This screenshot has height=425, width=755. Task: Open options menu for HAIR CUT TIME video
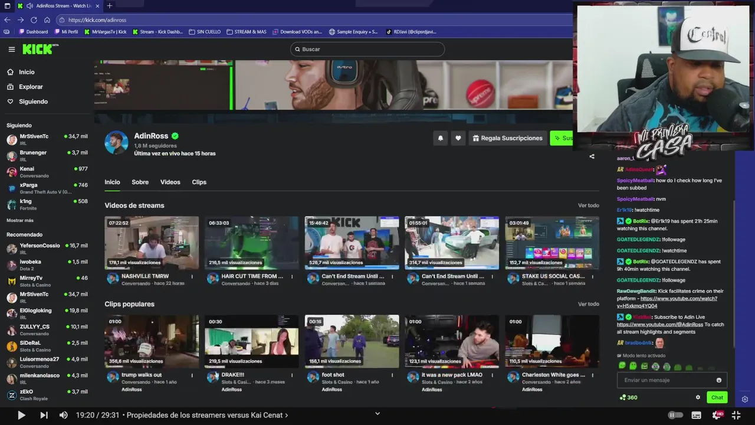click(292, 276)
